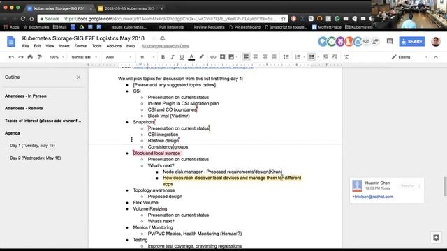Image resolution: width=447 pixels, height=251 pixels.
Task: Star the document title
Action: click(154, 38)
